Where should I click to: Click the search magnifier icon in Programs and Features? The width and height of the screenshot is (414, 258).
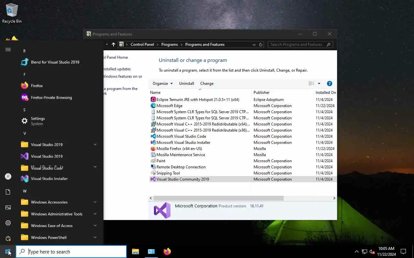pyautogui.click(x=329, y=45)
